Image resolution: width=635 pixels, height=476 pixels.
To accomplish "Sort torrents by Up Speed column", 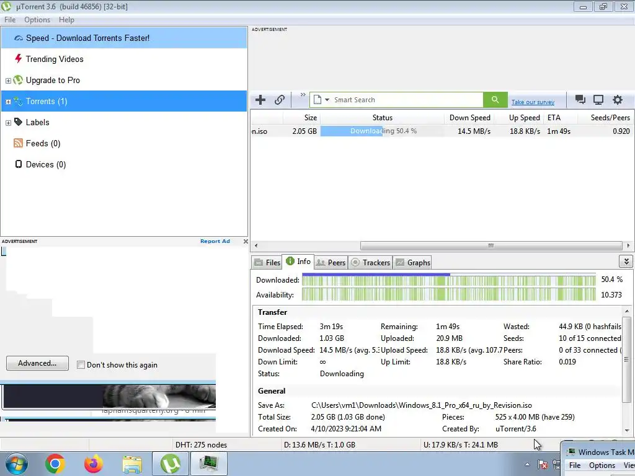I will tap(519, 118).
